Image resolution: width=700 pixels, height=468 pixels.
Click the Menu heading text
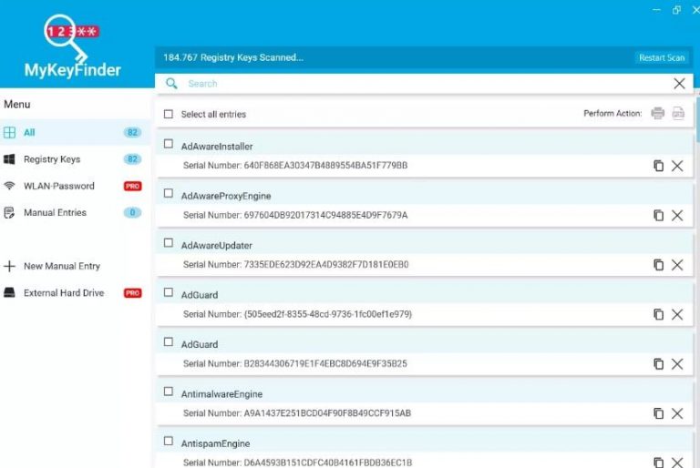(x=17, y=104)
